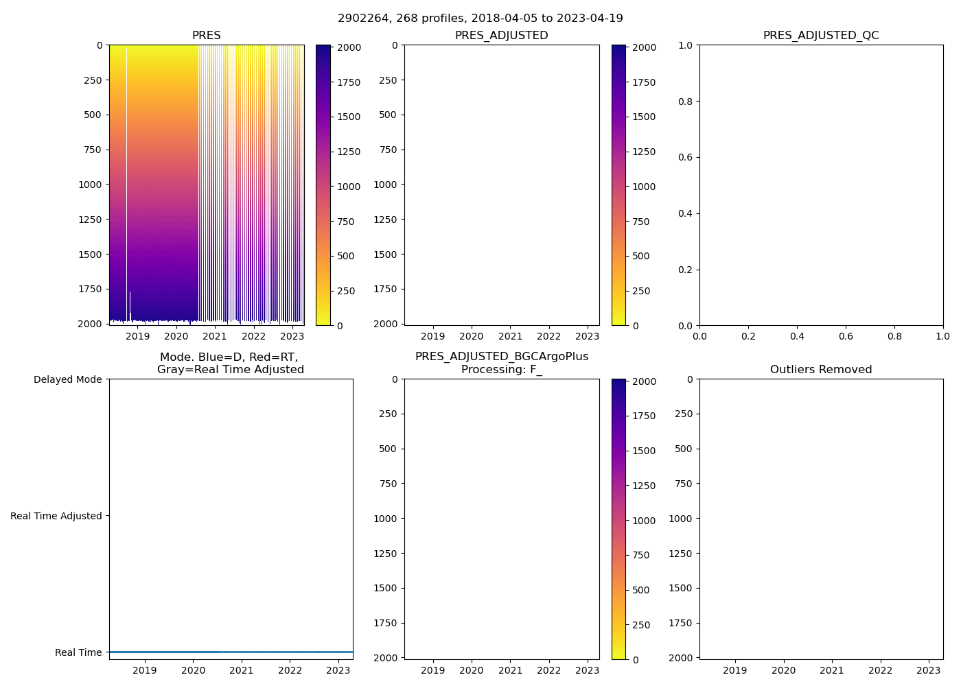
Task: Click the blue Real Time line in Mode plot
Action: [x=231, y=652]
